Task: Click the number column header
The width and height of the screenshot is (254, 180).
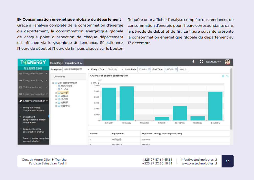Action: (94, 134)
